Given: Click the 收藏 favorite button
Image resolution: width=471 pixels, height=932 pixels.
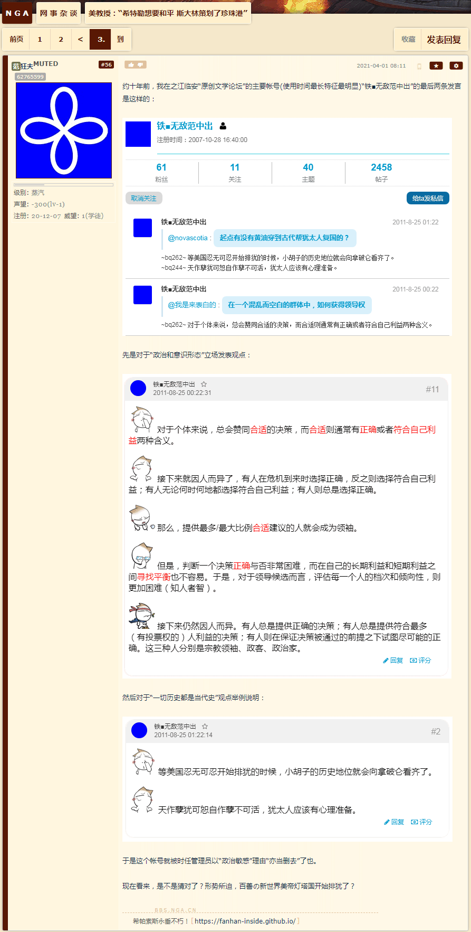Looking at the screenshot, I should [408, 39].
